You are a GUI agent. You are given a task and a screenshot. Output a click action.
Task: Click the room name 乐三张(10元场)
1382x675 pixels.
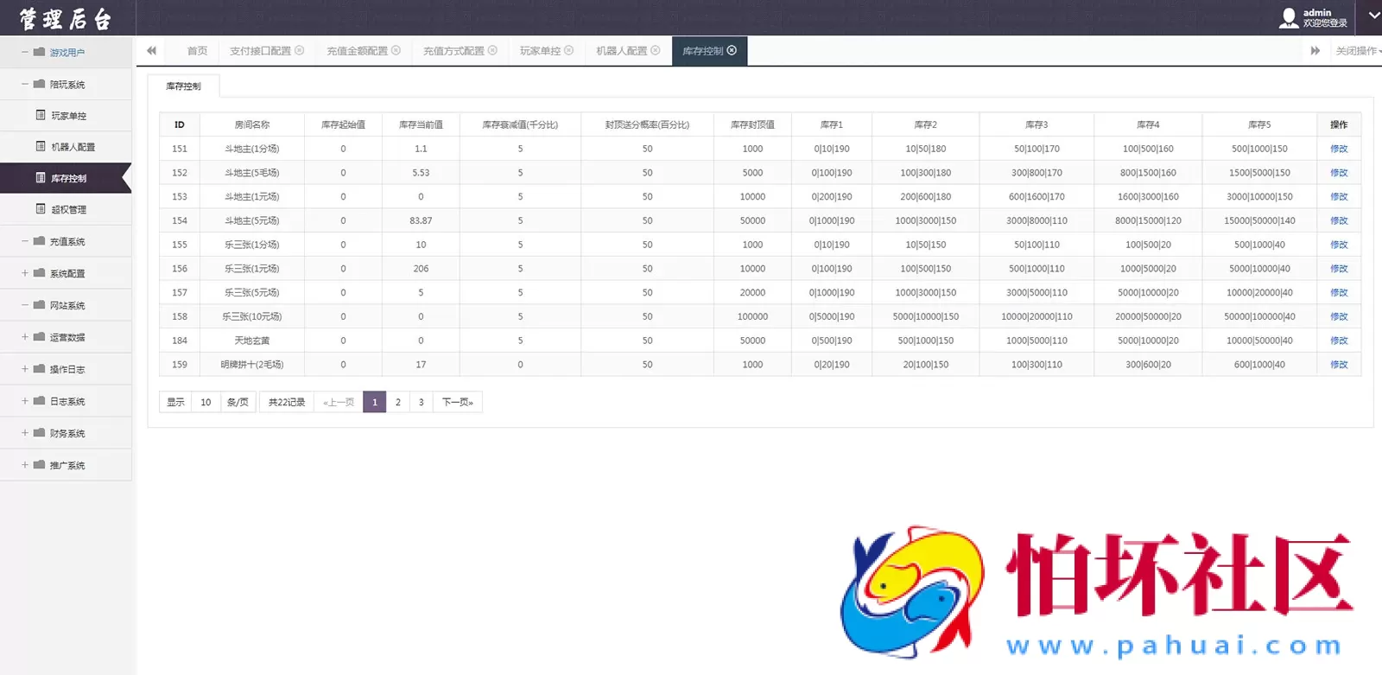(x=252, y=316)
